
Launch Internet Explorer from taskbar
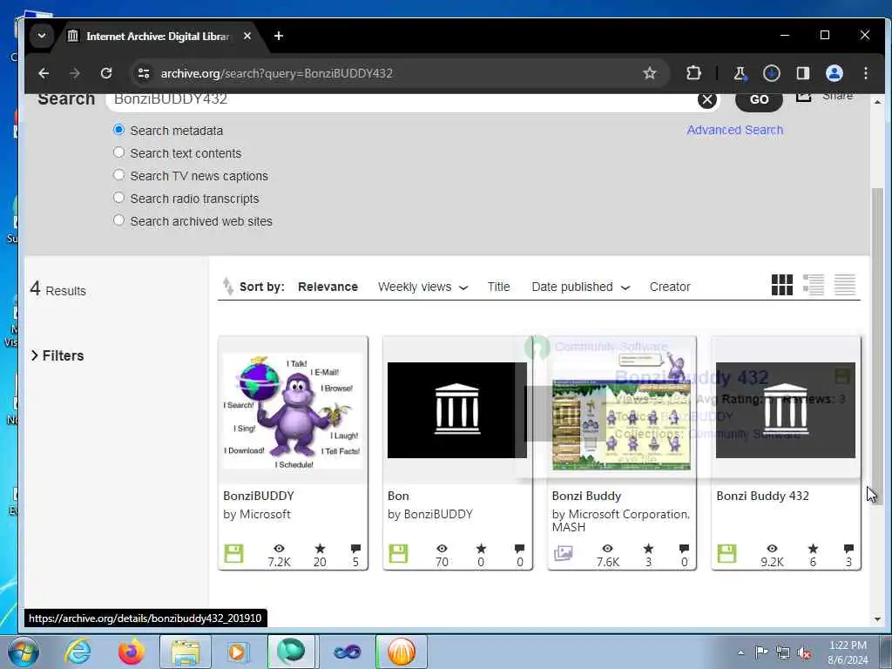coord(78,652)
